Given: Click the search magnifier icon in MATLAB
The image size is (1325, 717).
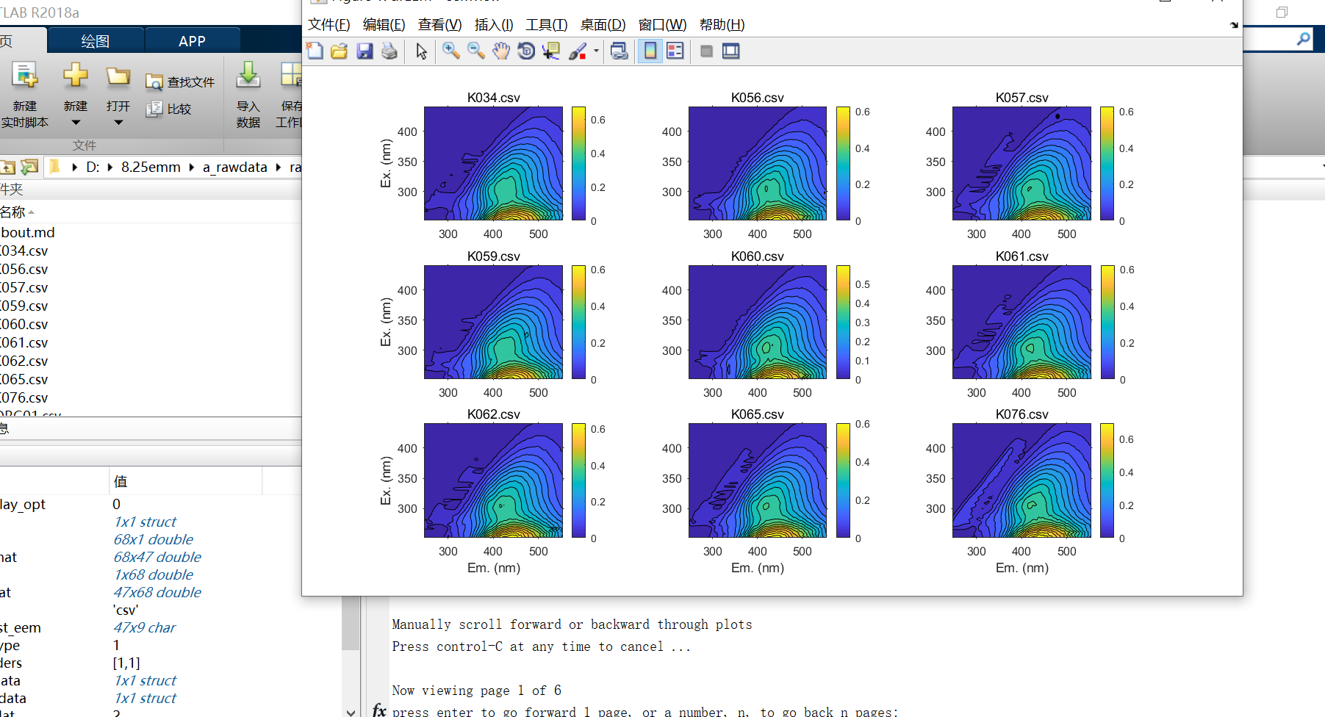Looking at the screenshot, I should tap(1303, 38).
